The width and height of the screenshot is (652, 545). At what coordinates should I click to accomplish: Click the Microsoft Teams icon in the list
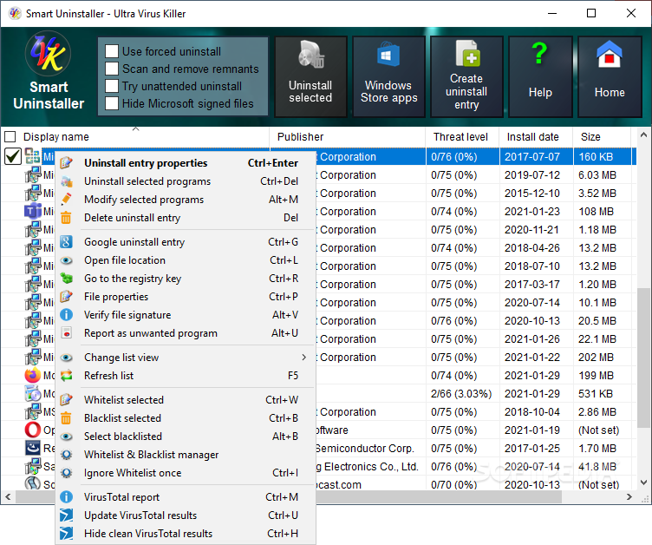coord(33,212)
